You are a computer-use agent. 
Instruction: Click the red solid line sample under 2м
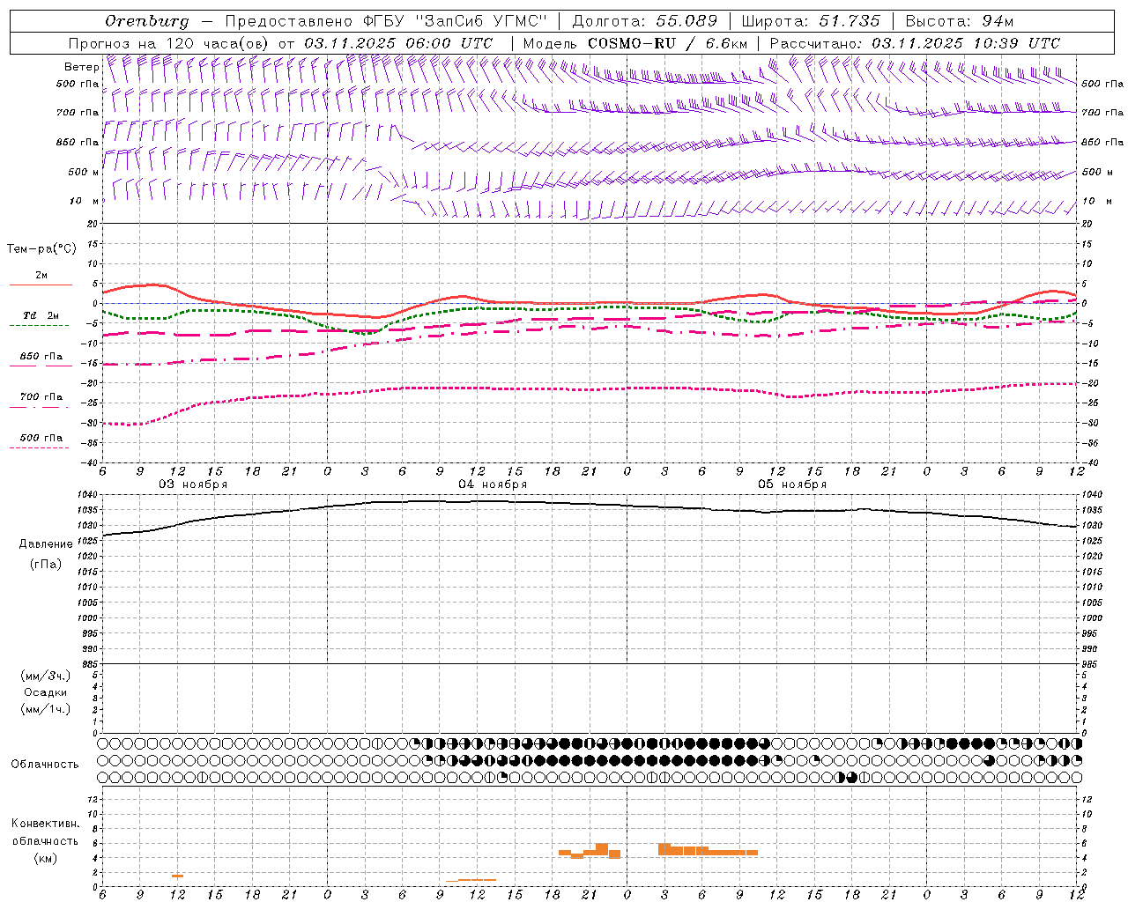pos(41,285)
